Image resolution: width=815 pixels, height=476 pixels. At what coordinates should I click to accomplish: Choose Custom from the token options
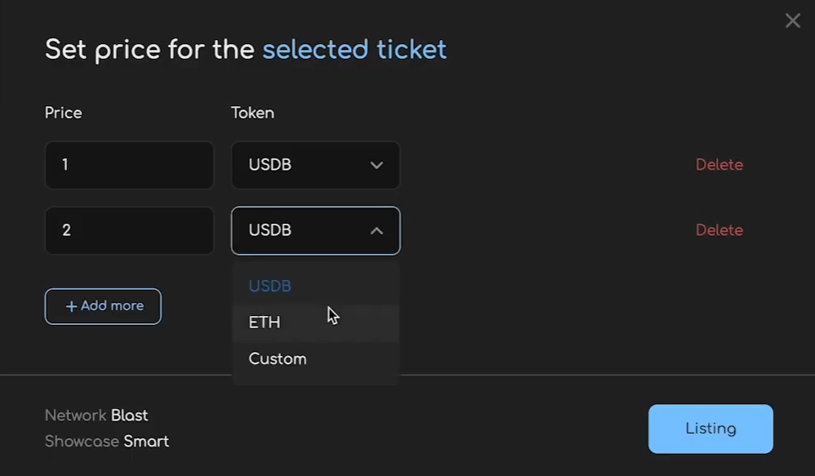pos(277,358)
